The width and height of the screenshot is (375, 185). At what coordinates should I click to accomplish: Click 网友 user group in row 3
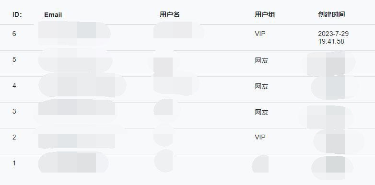262,112
